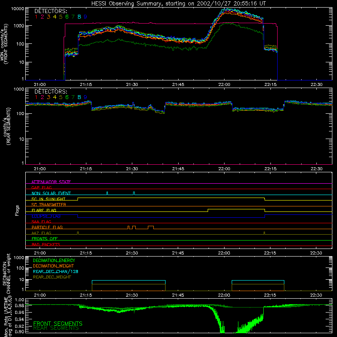The height and width of the screenshot is (337, 337).
Task: Click the SC_TRANSMITTER flag label
Action: pos(49,205)
